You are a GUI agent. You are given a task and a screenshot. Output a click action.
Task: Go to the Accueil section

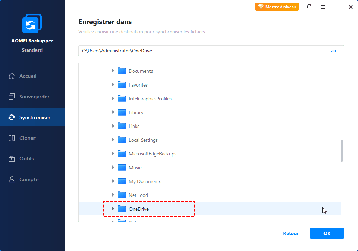tap(28, 76)
